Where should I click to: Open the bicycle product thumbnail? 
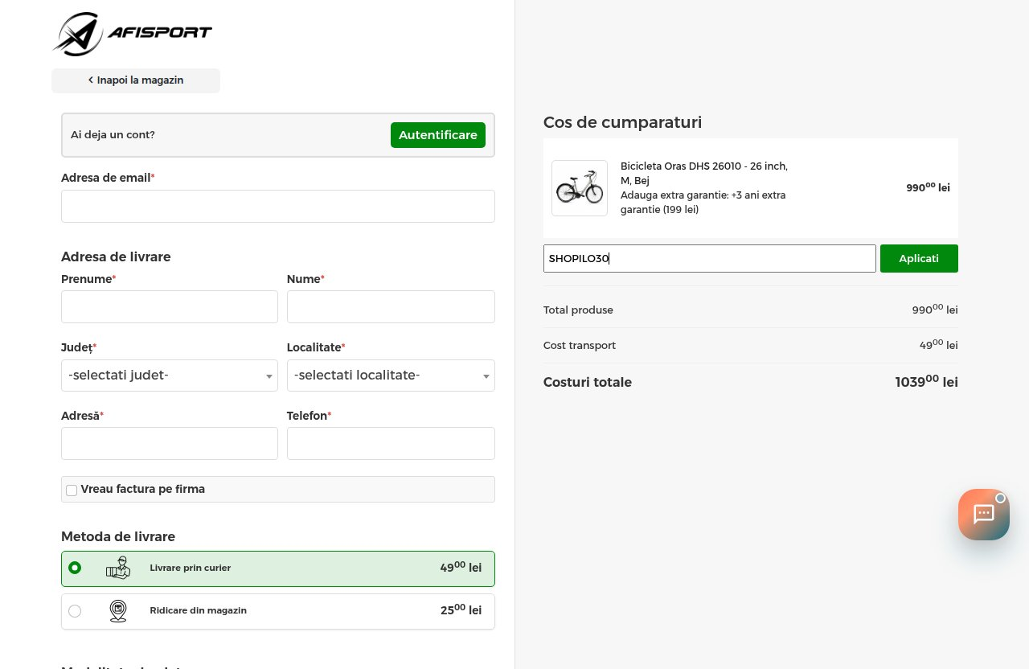[580, 188]
